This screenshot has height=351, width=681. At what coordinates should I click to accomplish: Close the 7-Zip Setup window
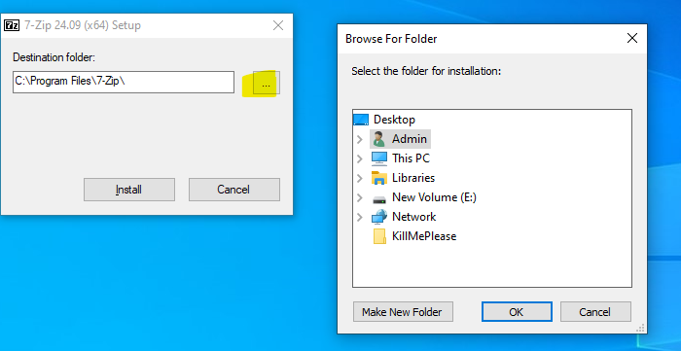tap(278, 25)
